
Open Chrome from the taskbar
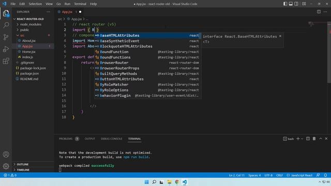177,182
